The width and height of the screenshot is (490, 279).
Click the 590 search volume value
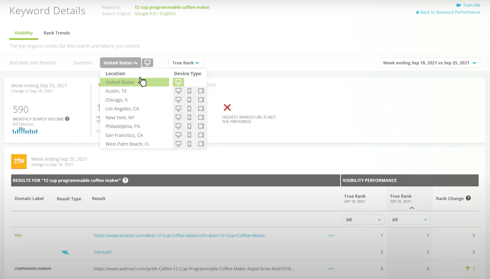21,109
